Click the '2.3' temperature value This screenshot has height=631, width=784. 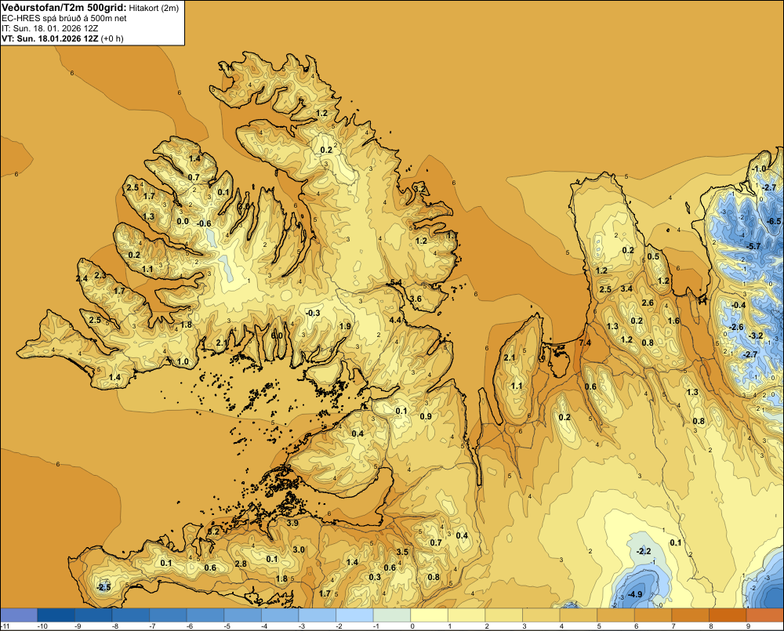[x=100, y=275]
